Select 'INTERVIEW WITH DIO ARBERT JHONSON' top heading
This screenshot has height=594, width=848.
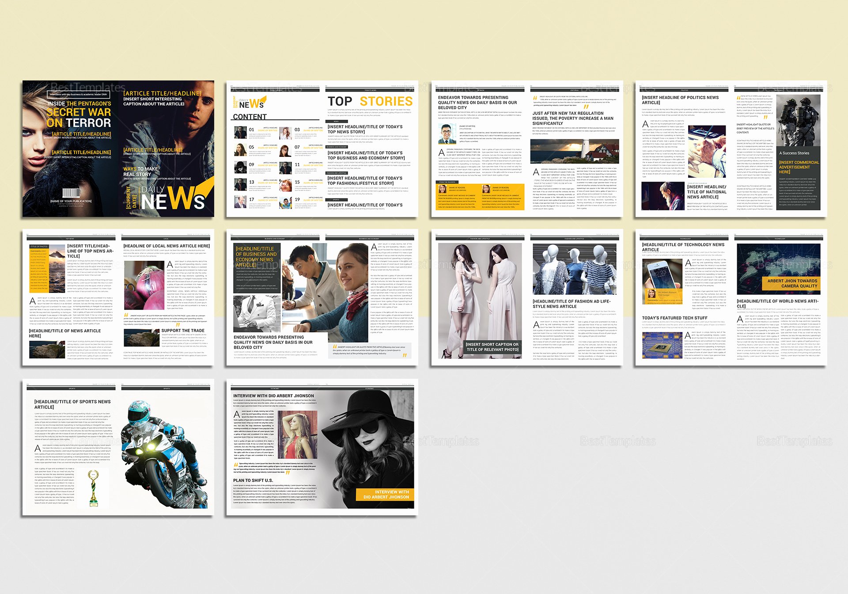(x=273, y=396)
